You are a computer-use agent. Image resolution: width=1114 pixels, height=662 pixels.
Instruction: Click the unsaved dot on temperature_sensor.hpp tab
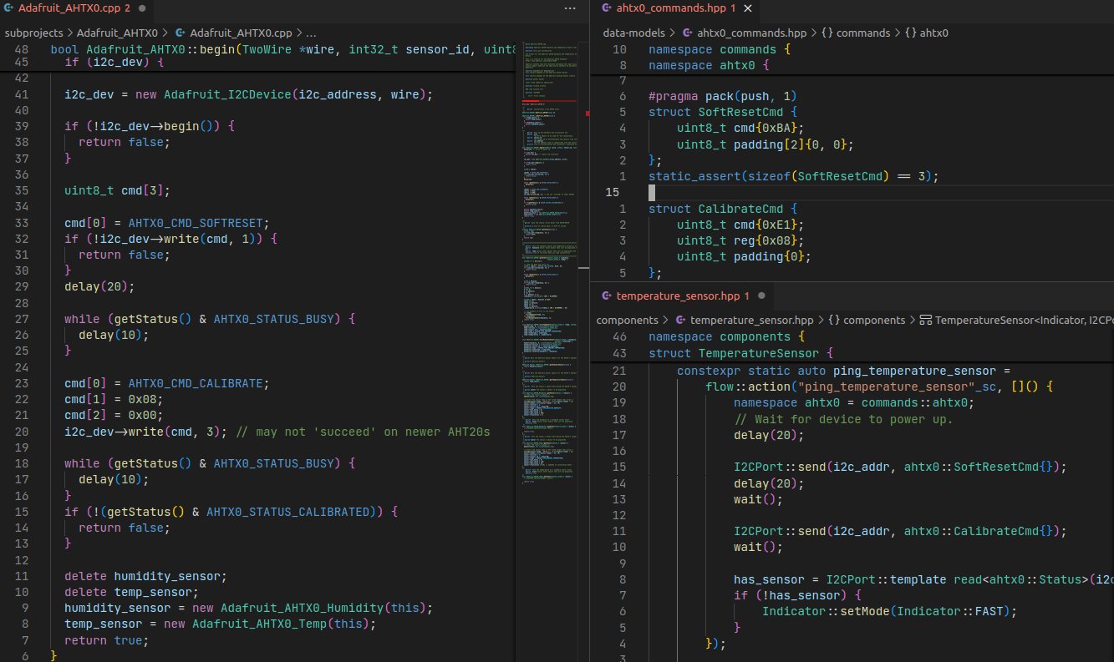click(x=761, y=296)
